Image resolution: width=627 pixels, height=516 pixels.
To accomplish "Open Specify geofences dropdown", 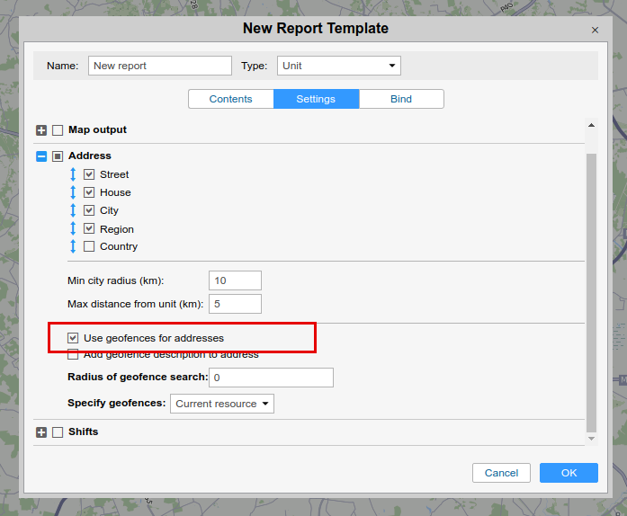I will pos(222,404).
